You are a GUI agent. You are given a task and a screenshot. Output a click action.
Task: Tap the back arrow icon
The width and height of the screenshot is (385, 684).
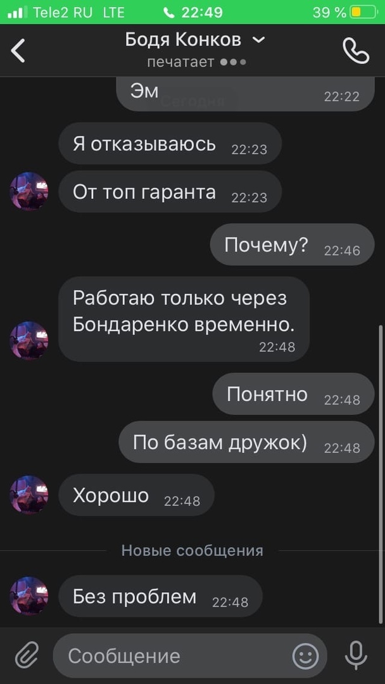pyautogui.click(x=18, y=51)
